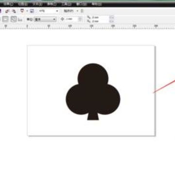Click the application launcher icon in the toolbar
Image resolution: width=175 pixels, height=175 pixels.
pyautogui.click(x=22, y=11)
